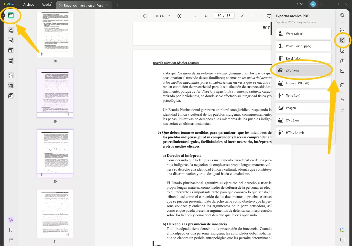Viewport: 352px width, 246px height.
Task: Zoom out with the minus button
Action: coord(145,16)
